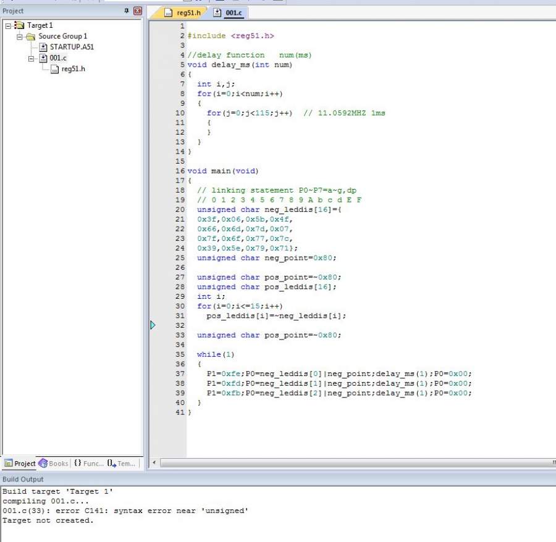The image size is (556, 542).
Task: Open the Functions tab
Action: click(89, 463)
